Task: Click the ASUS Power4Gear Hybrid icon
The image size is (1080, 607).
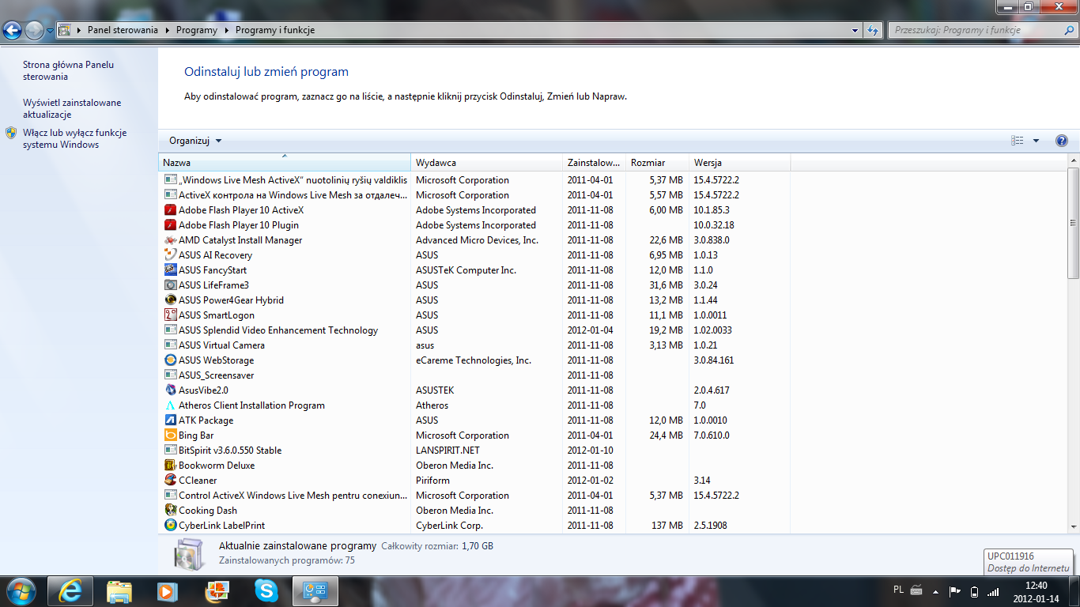Action: (x=170, y=300)
